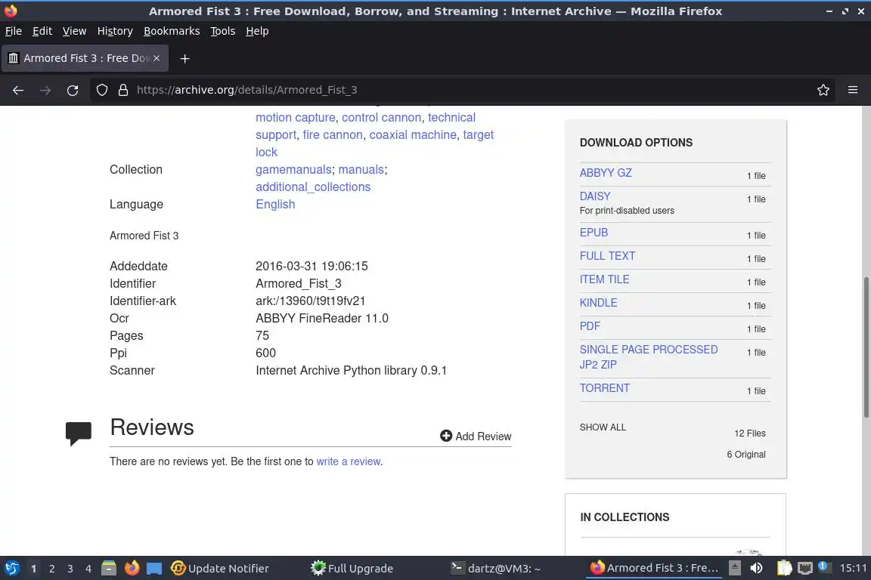The width and height of the screenshot is (871, 580).
Task: Show site security lock info
Action: click(123, 90)
